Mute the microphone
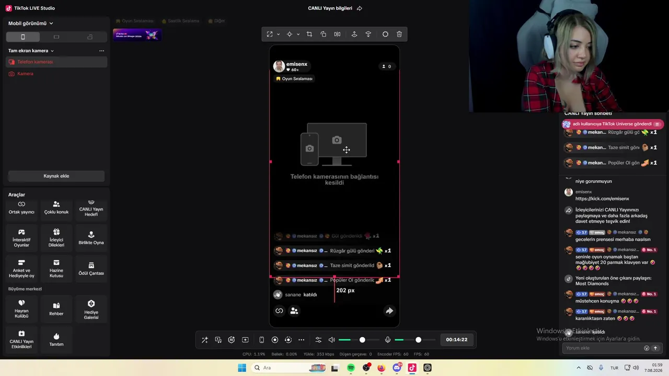 [x=388, y=340]
